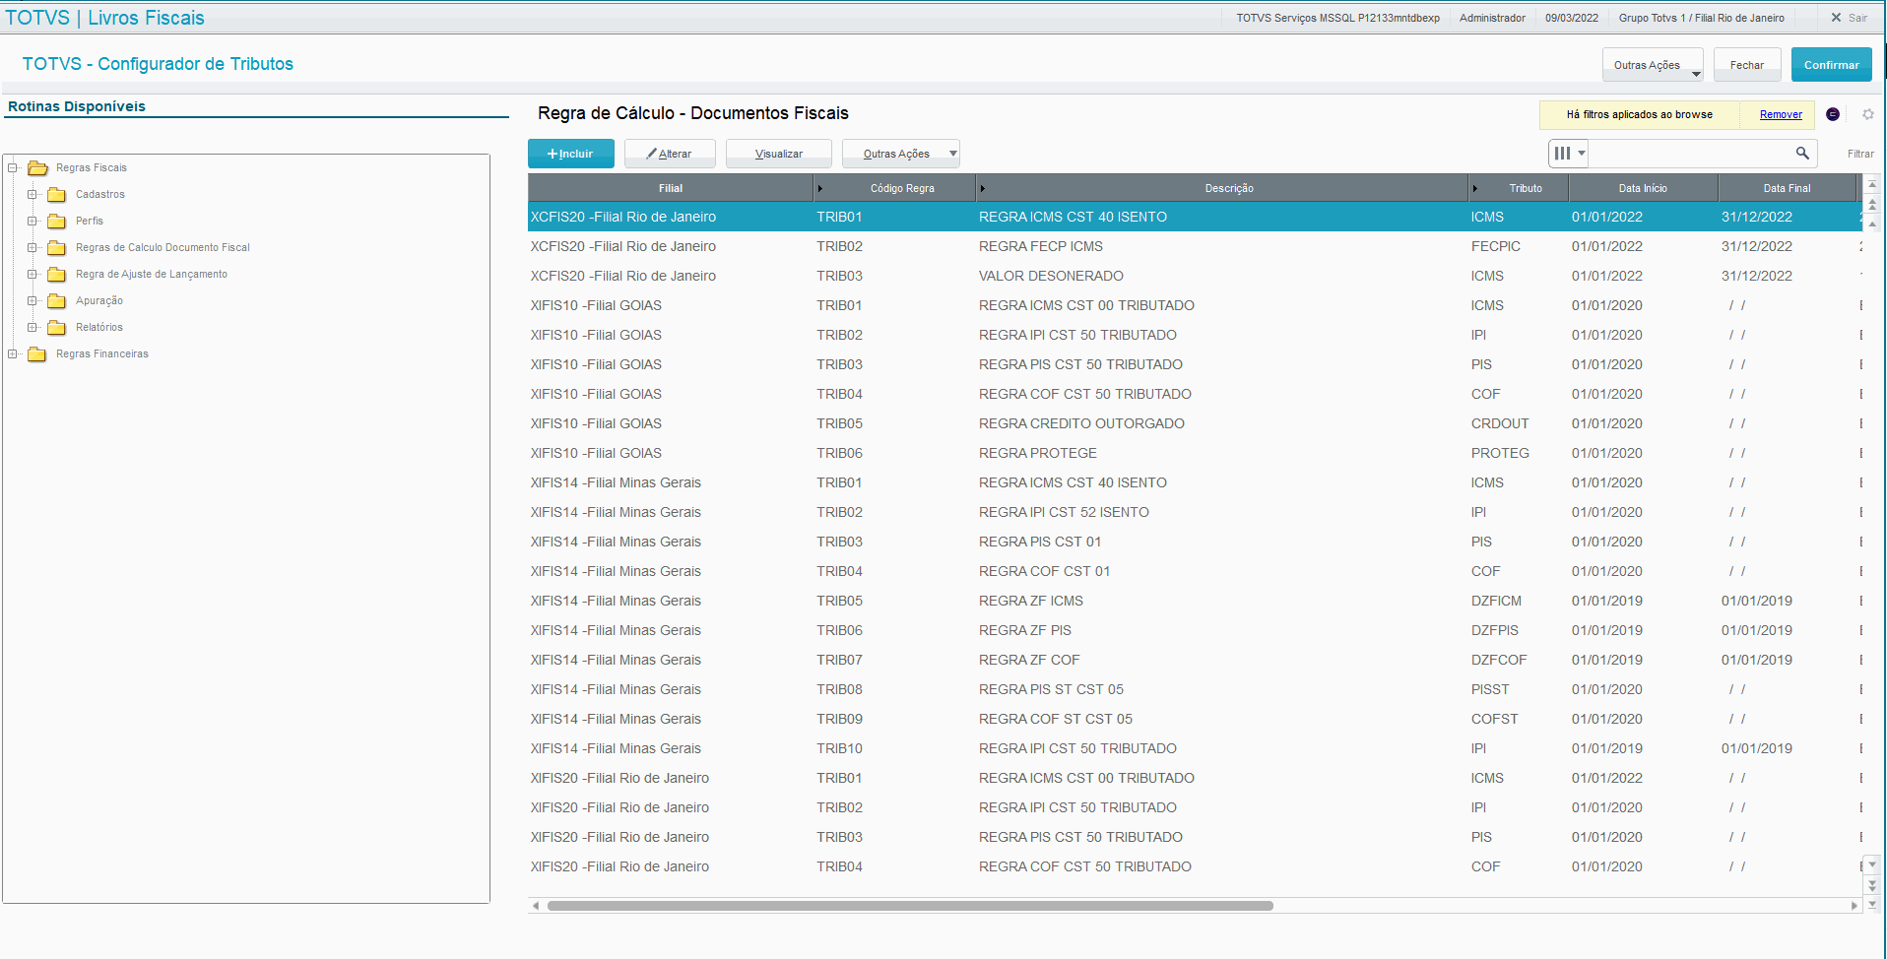
Task: Select the Regras Financeiras folder icon
Action: [x=37, y=354]
